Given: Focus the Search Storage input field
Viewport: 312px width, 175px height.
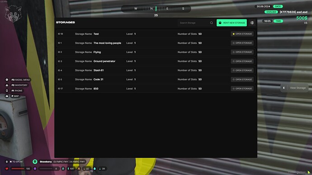Looking at the screenshot, I should click(x=194, y=23).
